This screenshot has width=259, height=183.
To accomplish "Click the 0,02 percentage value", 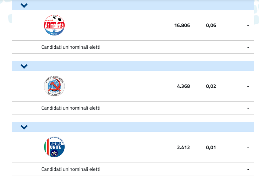I will click(211, 86).
